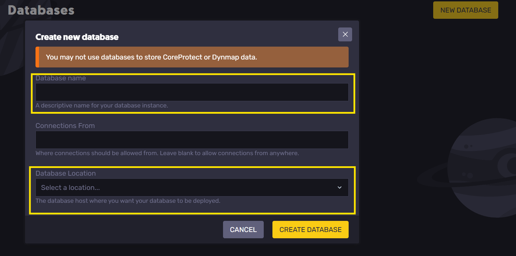Screen dimensions: 516x256
Task: Click the 'Where connections should be allowed' hint
Action: click(167, 153)
